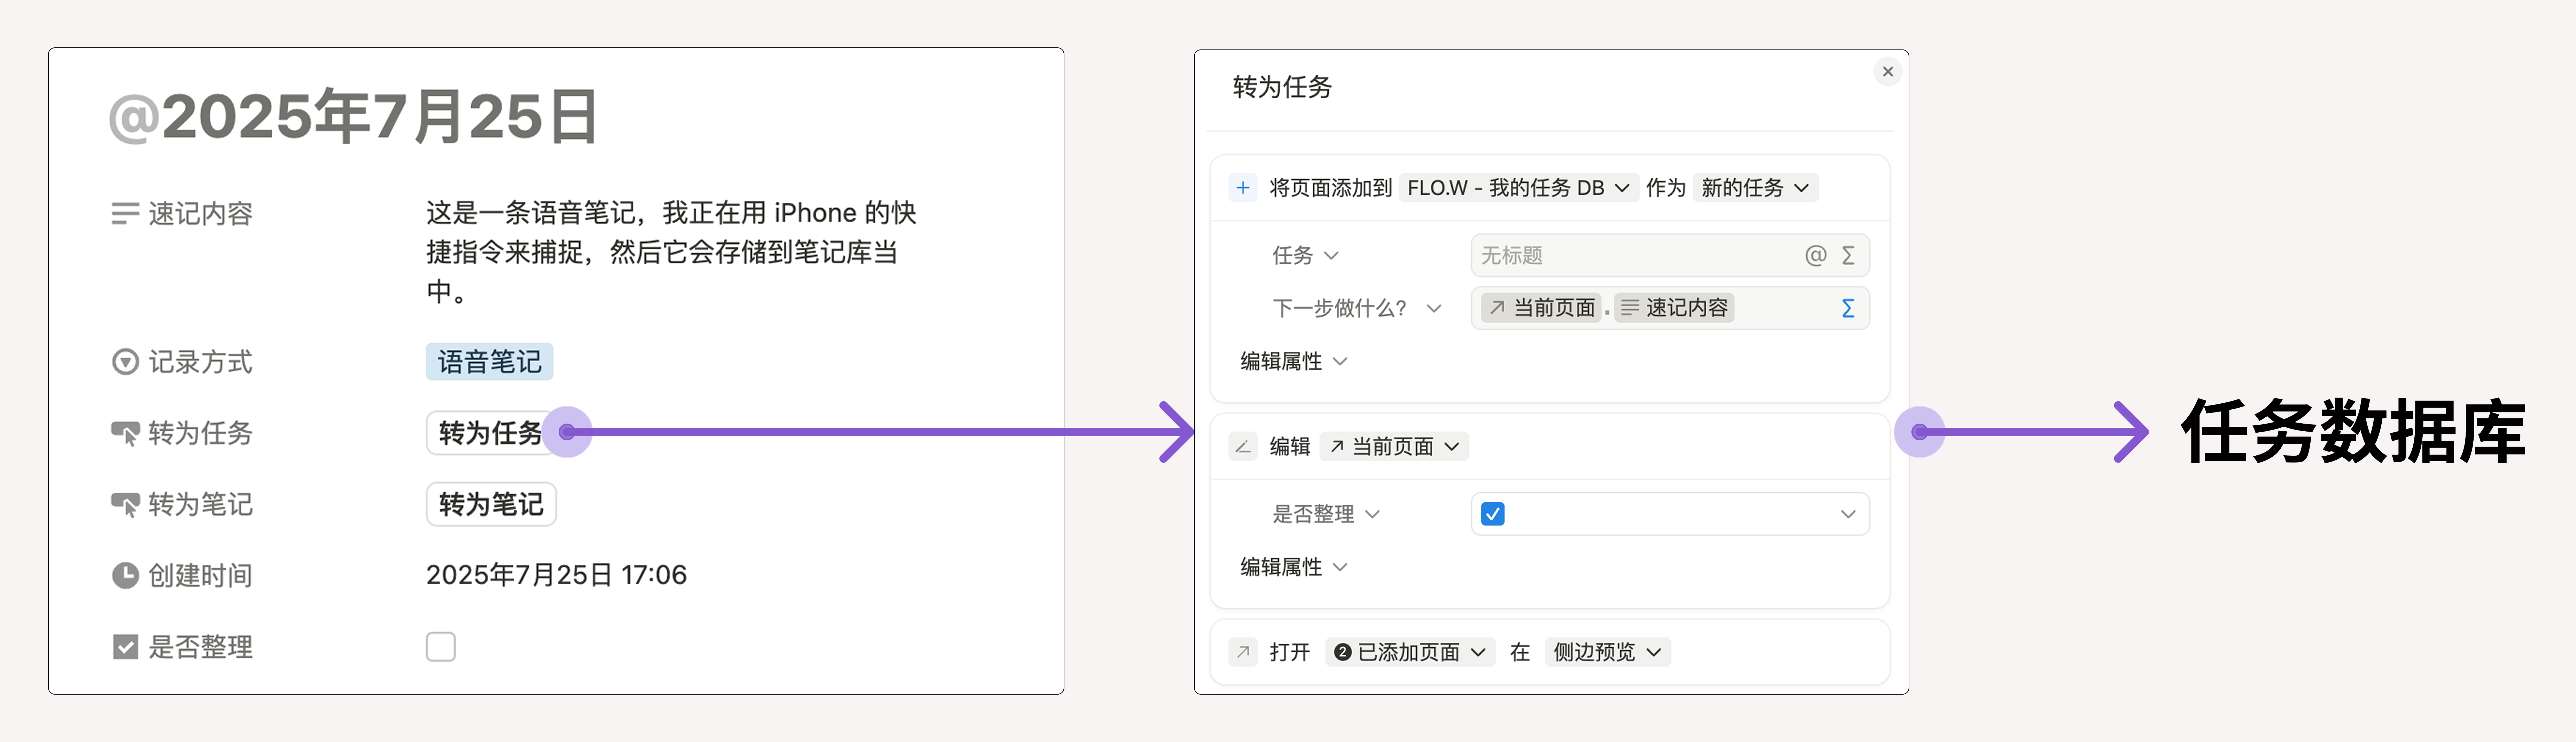The height and width of the screenshot is (742, 2576).
Task: Open the 是否整理 property dropdown in dialog
Action: (1326, 514)
